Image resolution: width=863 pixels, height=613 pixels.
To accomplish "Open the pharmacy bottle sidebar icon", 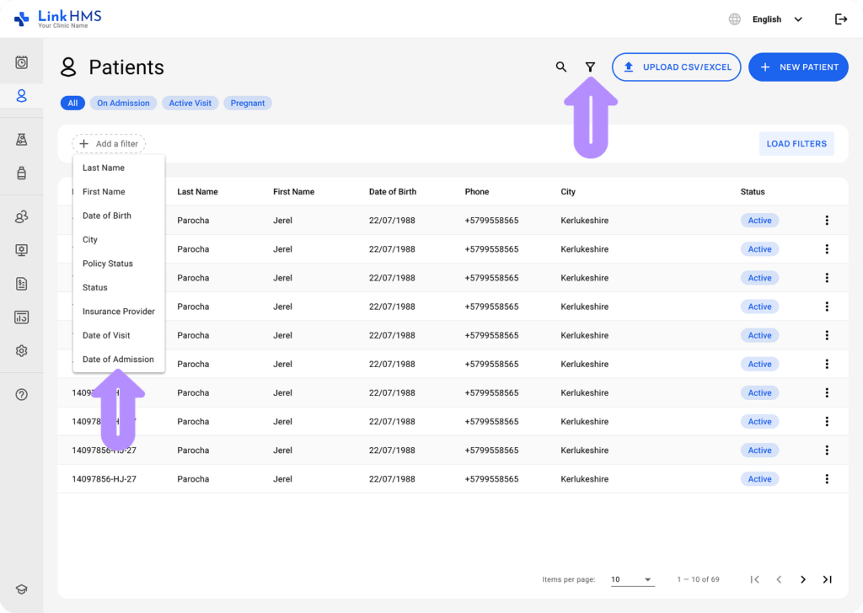I will click(21, 173).
